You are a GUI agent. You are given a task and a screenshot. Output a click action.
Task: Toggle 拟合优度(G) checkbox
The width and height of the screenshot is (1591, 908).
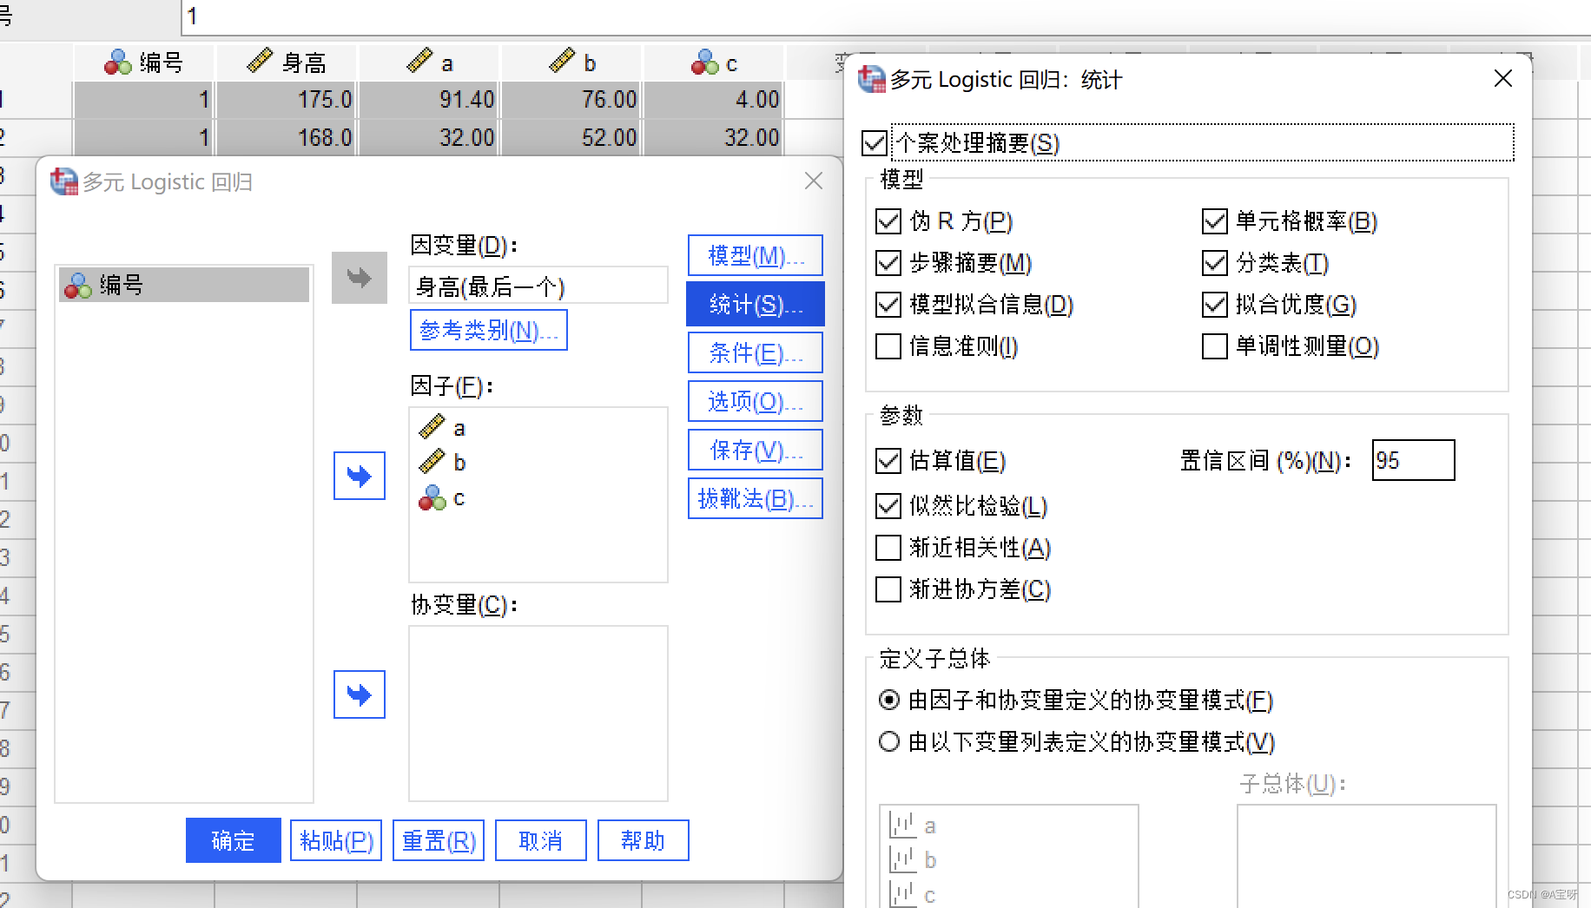1215,305
